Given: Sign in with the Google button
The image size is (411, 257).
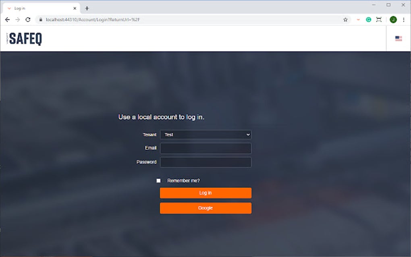Looking at the screenshot, I should pos(205,208).
